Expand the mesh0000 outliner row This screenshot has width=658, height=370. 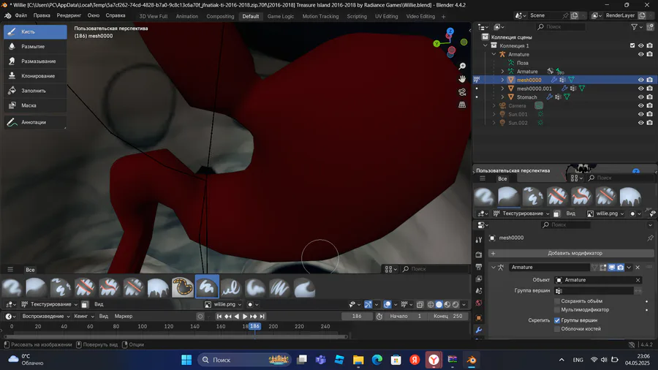(502, 80)
